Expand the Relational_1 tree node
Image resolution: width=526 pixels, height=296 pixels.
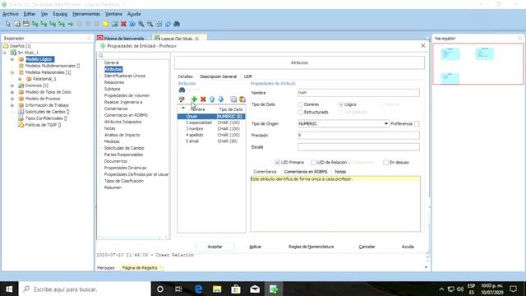(x=20, y=79)
